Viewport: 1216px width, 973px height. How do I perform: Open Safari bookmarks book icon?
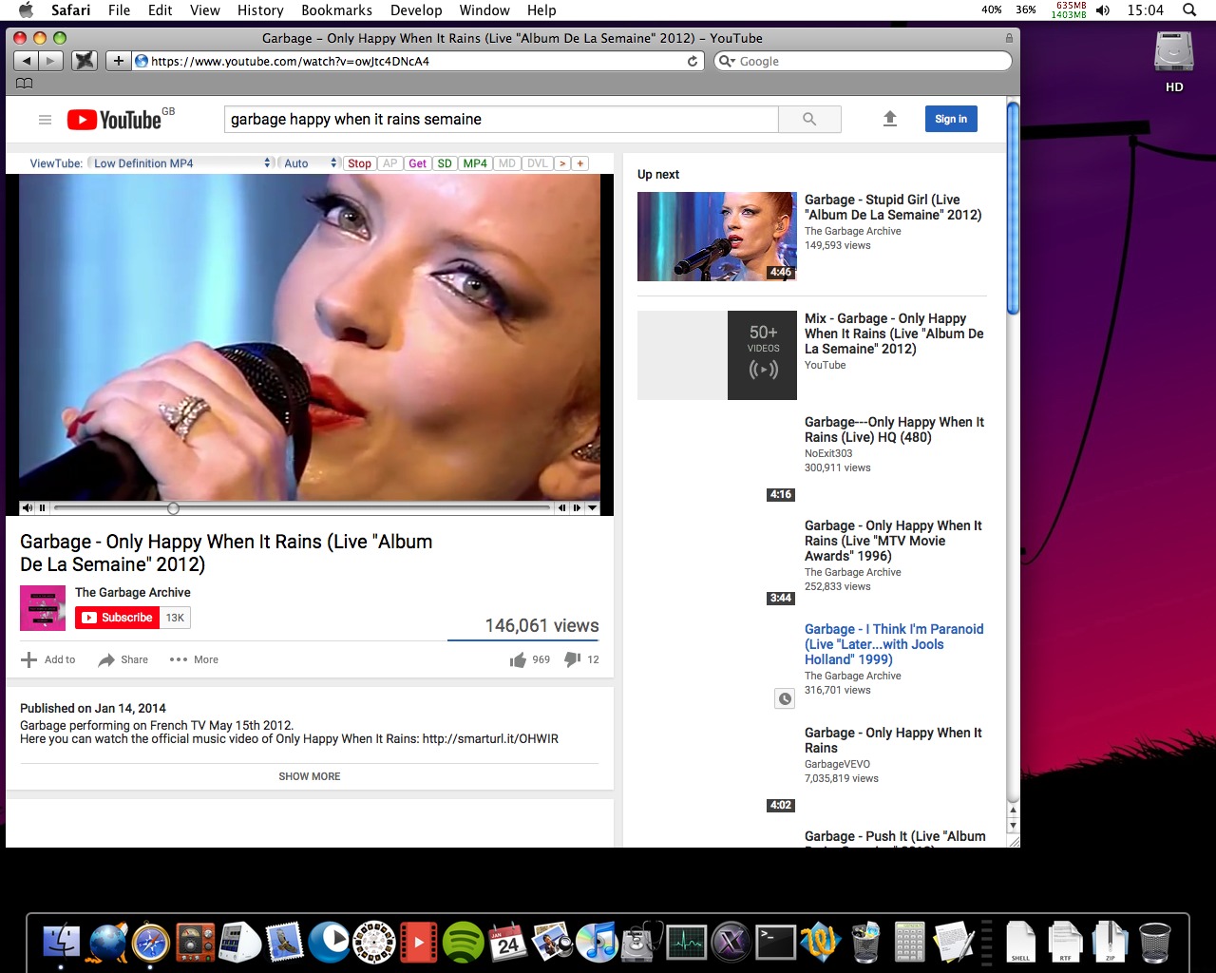25,84
